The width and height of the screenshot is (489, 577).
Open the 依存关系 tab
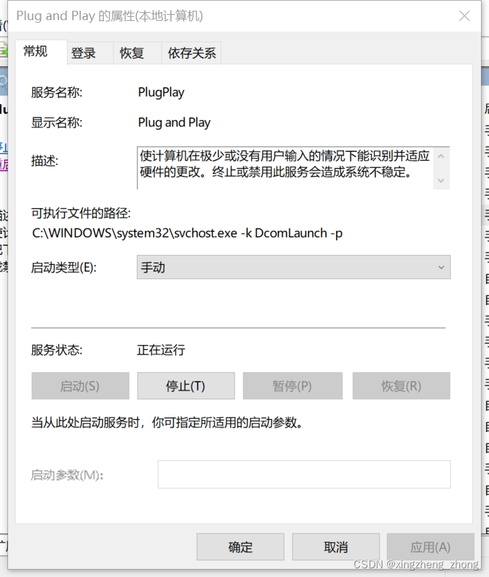[192, 54]
